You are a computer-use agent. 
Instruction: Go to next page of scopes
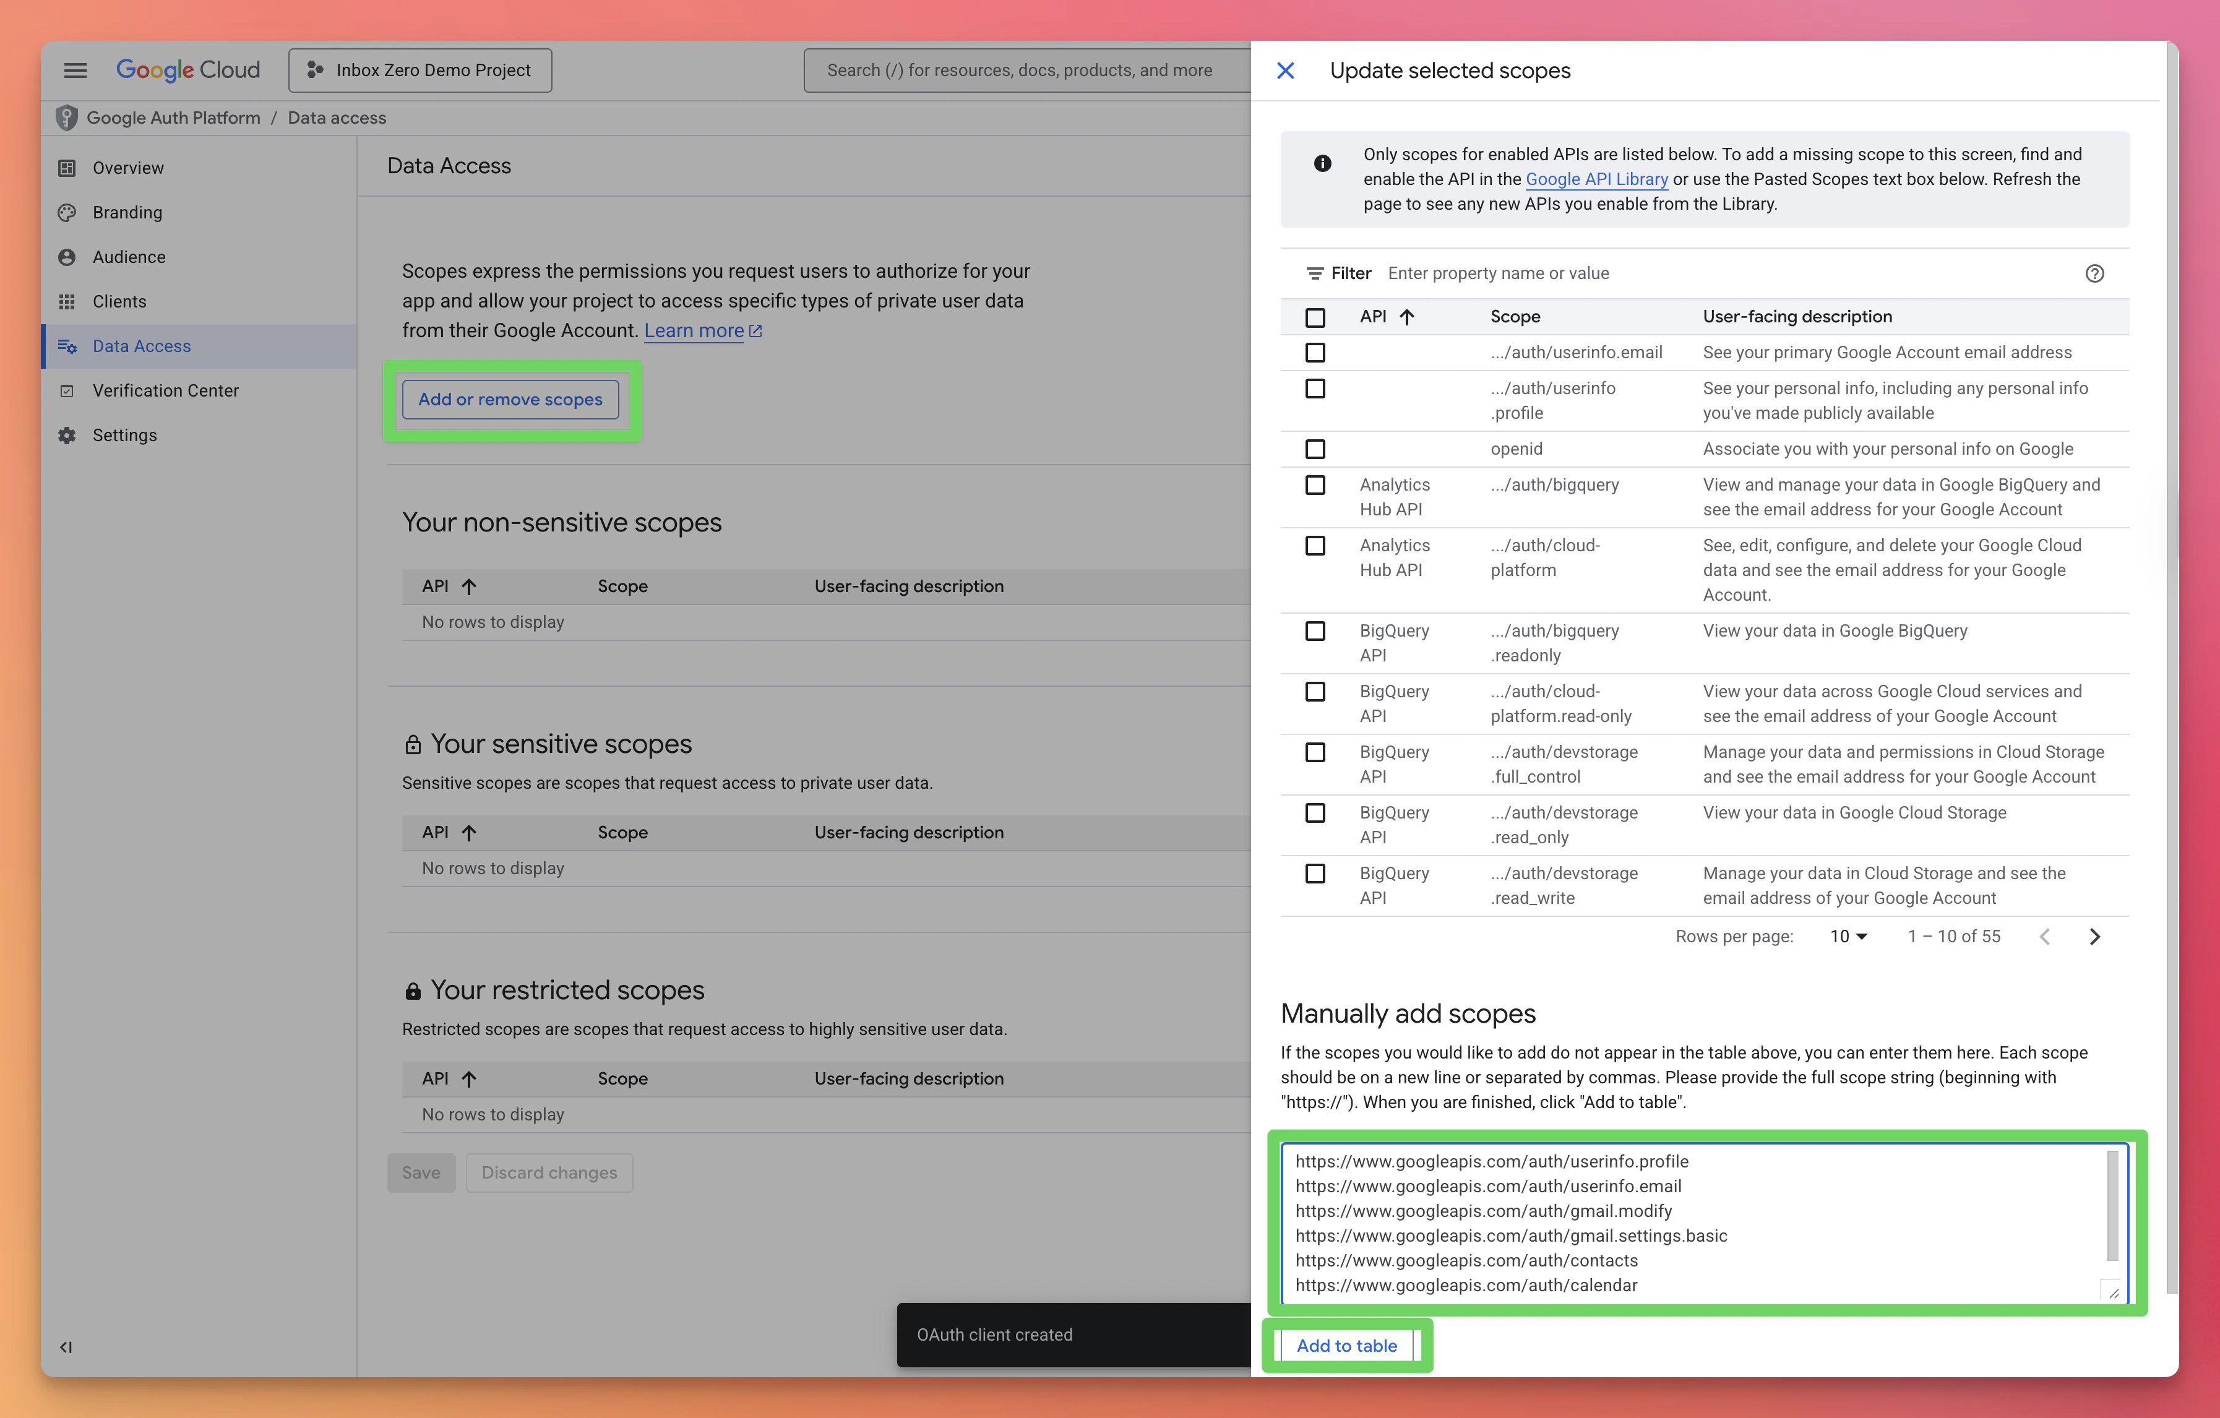tap(2094, 936)
